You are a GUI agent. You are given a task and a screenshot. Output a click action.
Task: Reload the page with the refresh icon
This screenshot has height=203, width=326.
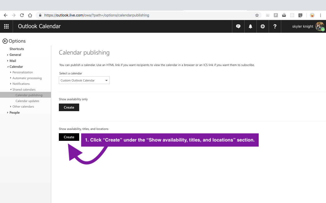click(22, 15)
